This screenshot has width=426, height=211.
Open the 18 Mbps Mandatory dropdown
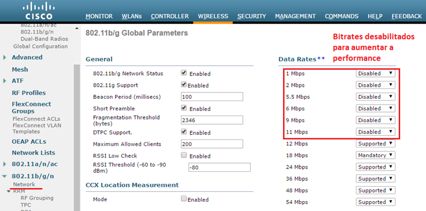point(376,156)
